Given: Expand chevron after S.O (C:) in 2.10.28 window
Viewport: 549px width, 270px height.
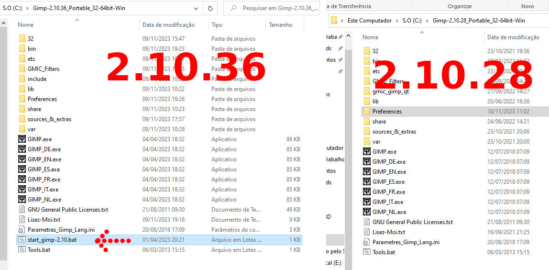Looking at the screenshot, I should [x=427, y=21].
